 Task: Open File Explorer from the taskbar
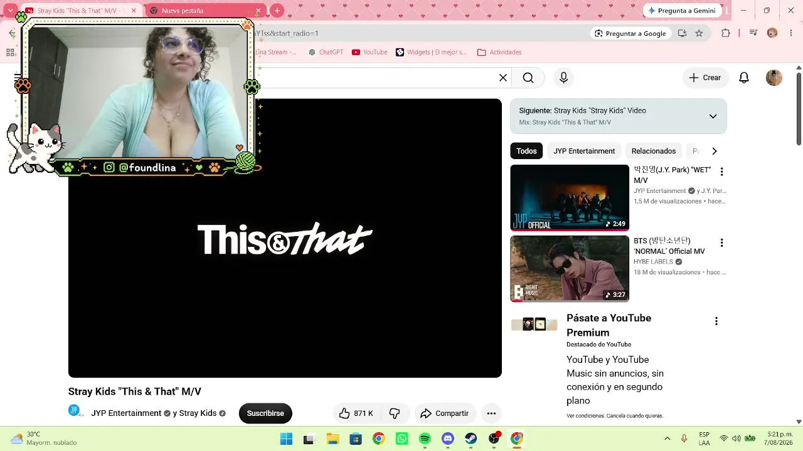332,438
